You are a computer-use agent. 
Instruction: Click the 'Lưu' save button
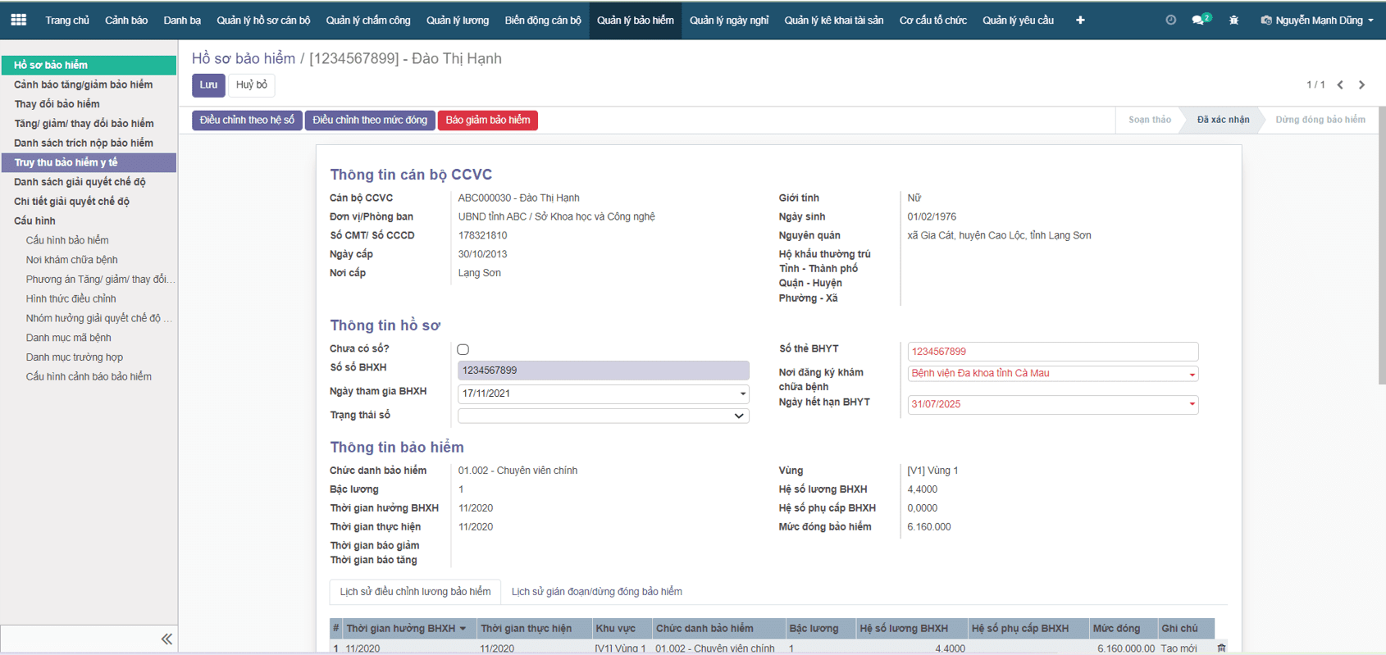click(x=208, y=84)
